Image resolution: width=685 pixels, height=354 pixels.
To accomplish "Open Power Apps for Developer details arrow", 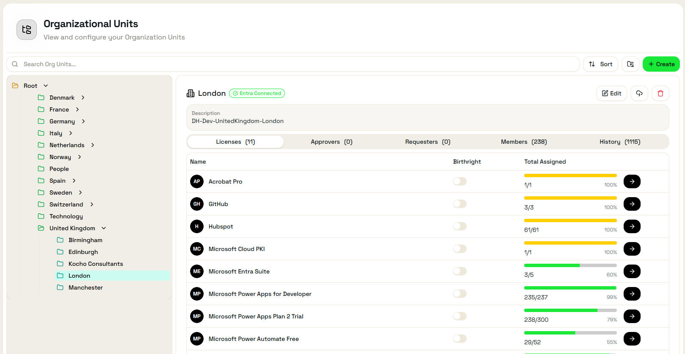I will pyautogui.click(x=632, y=294).
